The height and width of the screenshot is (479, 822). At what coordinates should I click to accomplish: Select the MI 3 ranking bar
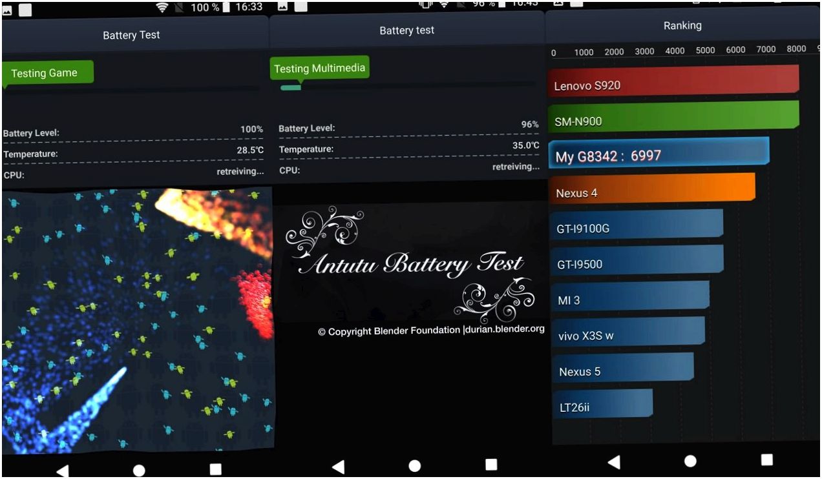click(x=629, y=297)
